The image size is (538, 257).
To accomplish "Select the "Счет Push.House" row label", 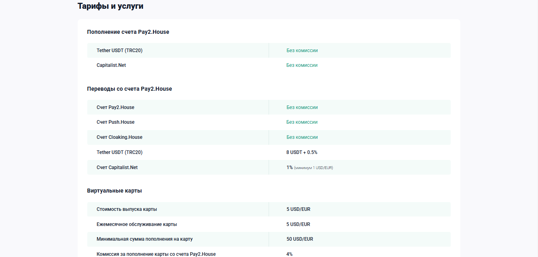I will pyautogui.click(x=116, y=122).
